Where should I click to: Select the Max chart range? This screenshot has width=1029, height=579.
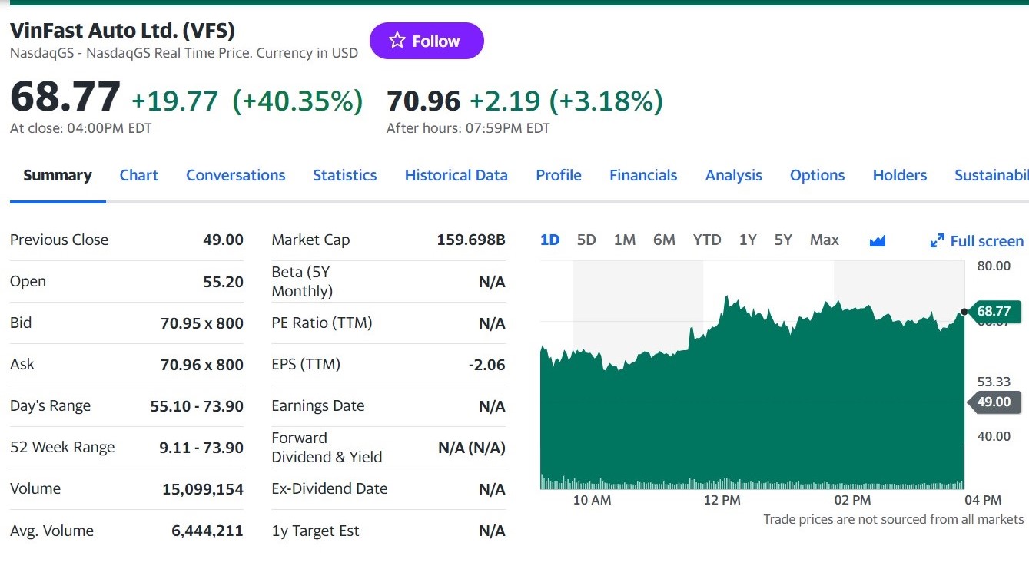click(x=825, y=240)
